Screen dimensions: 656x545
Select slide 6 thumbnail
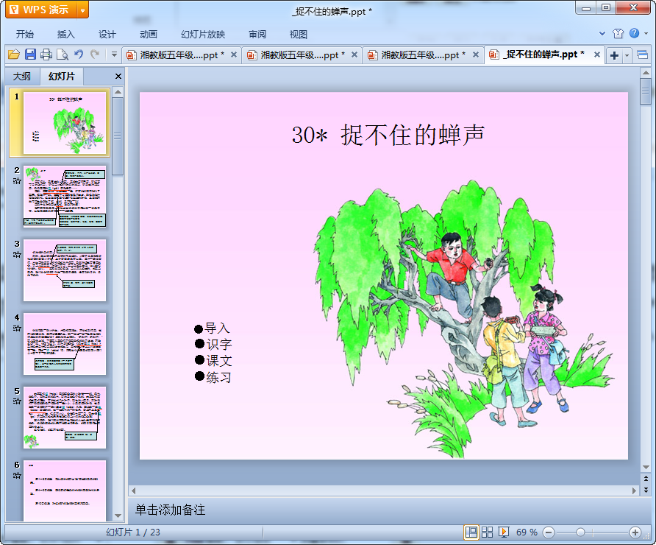pyautogui.click(x=65, y=491)
